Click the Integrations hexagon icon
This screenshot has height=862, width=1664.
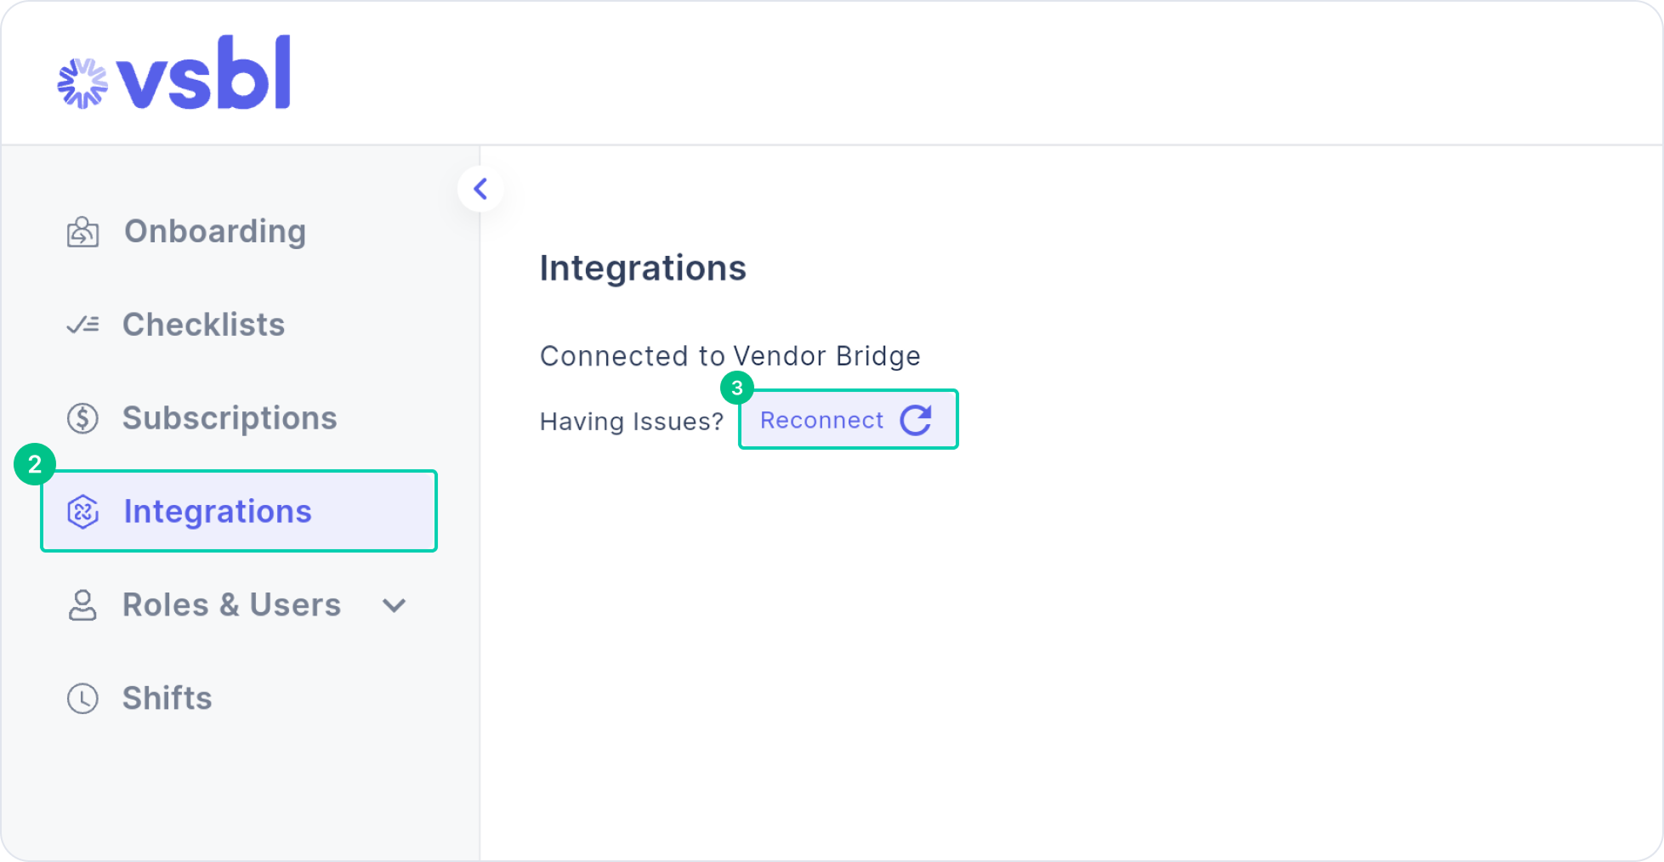click(x=82, y=511)
